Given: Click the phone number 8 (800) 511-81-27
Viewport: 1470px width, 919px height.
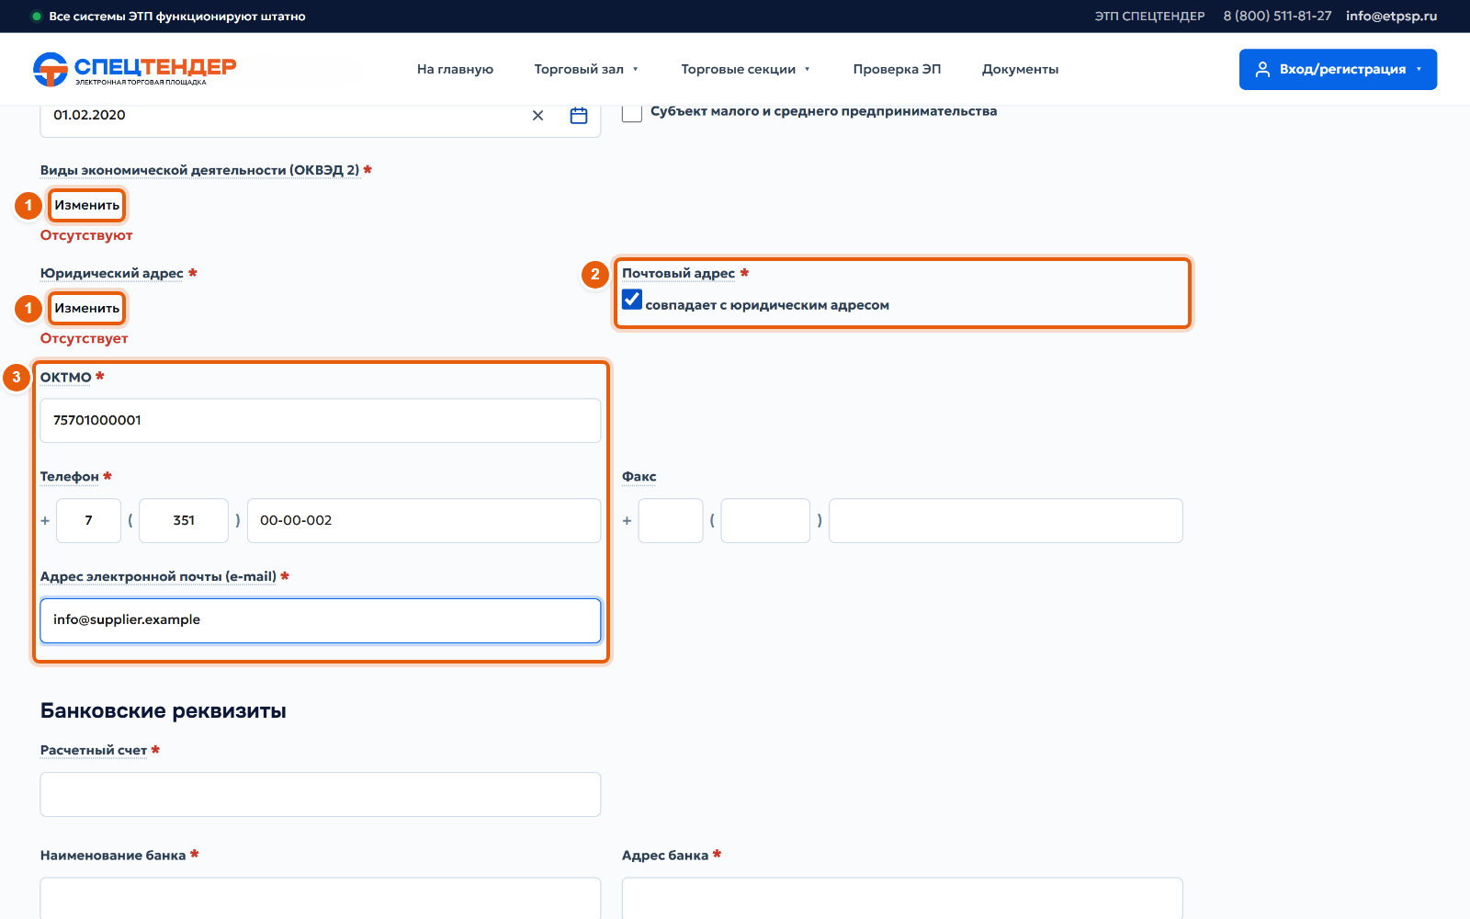Looking at the screenshot, I should click(x=1277, y=16).
